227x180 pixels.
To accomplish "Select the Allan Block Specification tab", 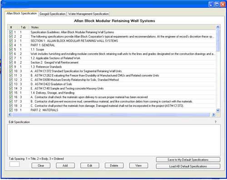I will point(22,13).
